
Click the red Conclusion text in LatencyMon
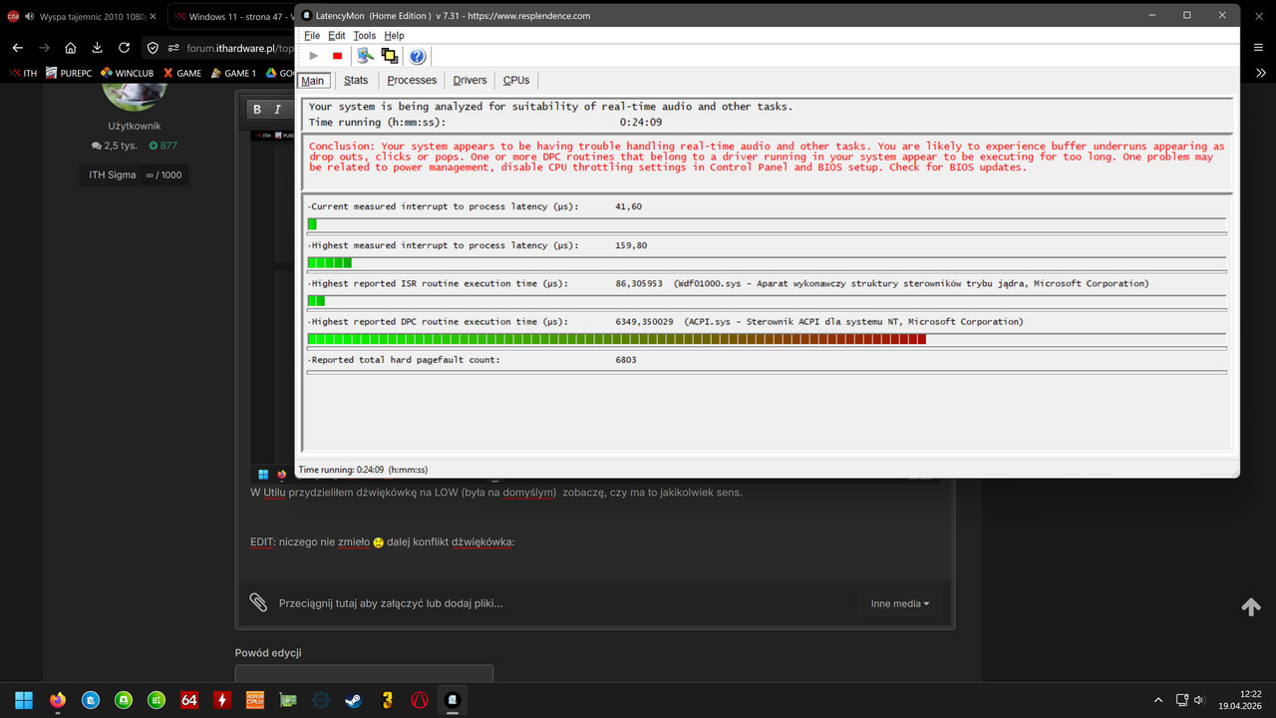(767, 157)
